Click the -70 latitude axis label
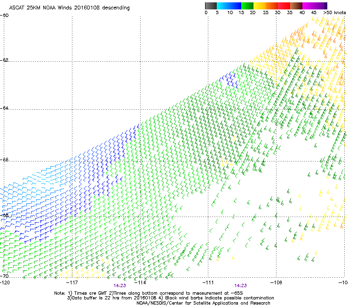 (5, 276)
